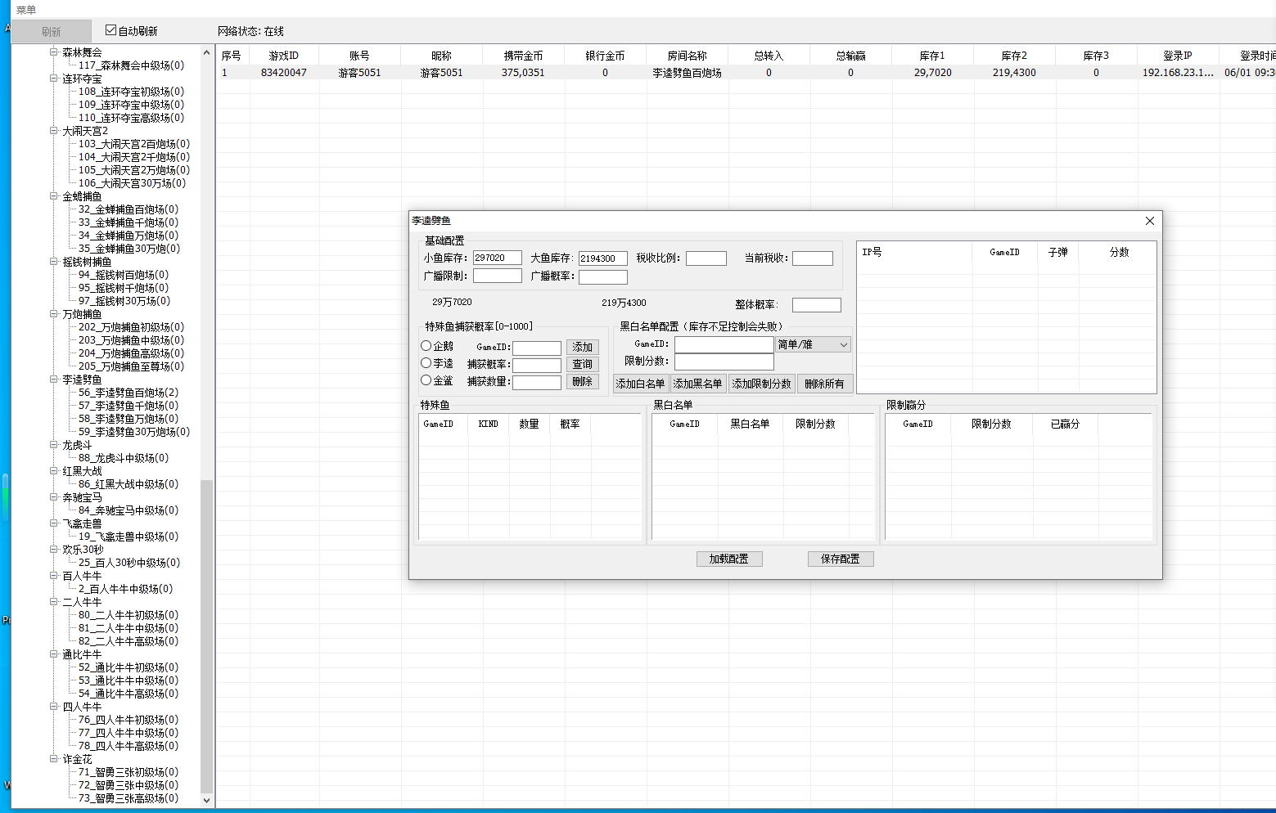Collapse the 大闹天宫2 tree node
This screenshot has width=1276, height=813.
click(x=54, y=131)
